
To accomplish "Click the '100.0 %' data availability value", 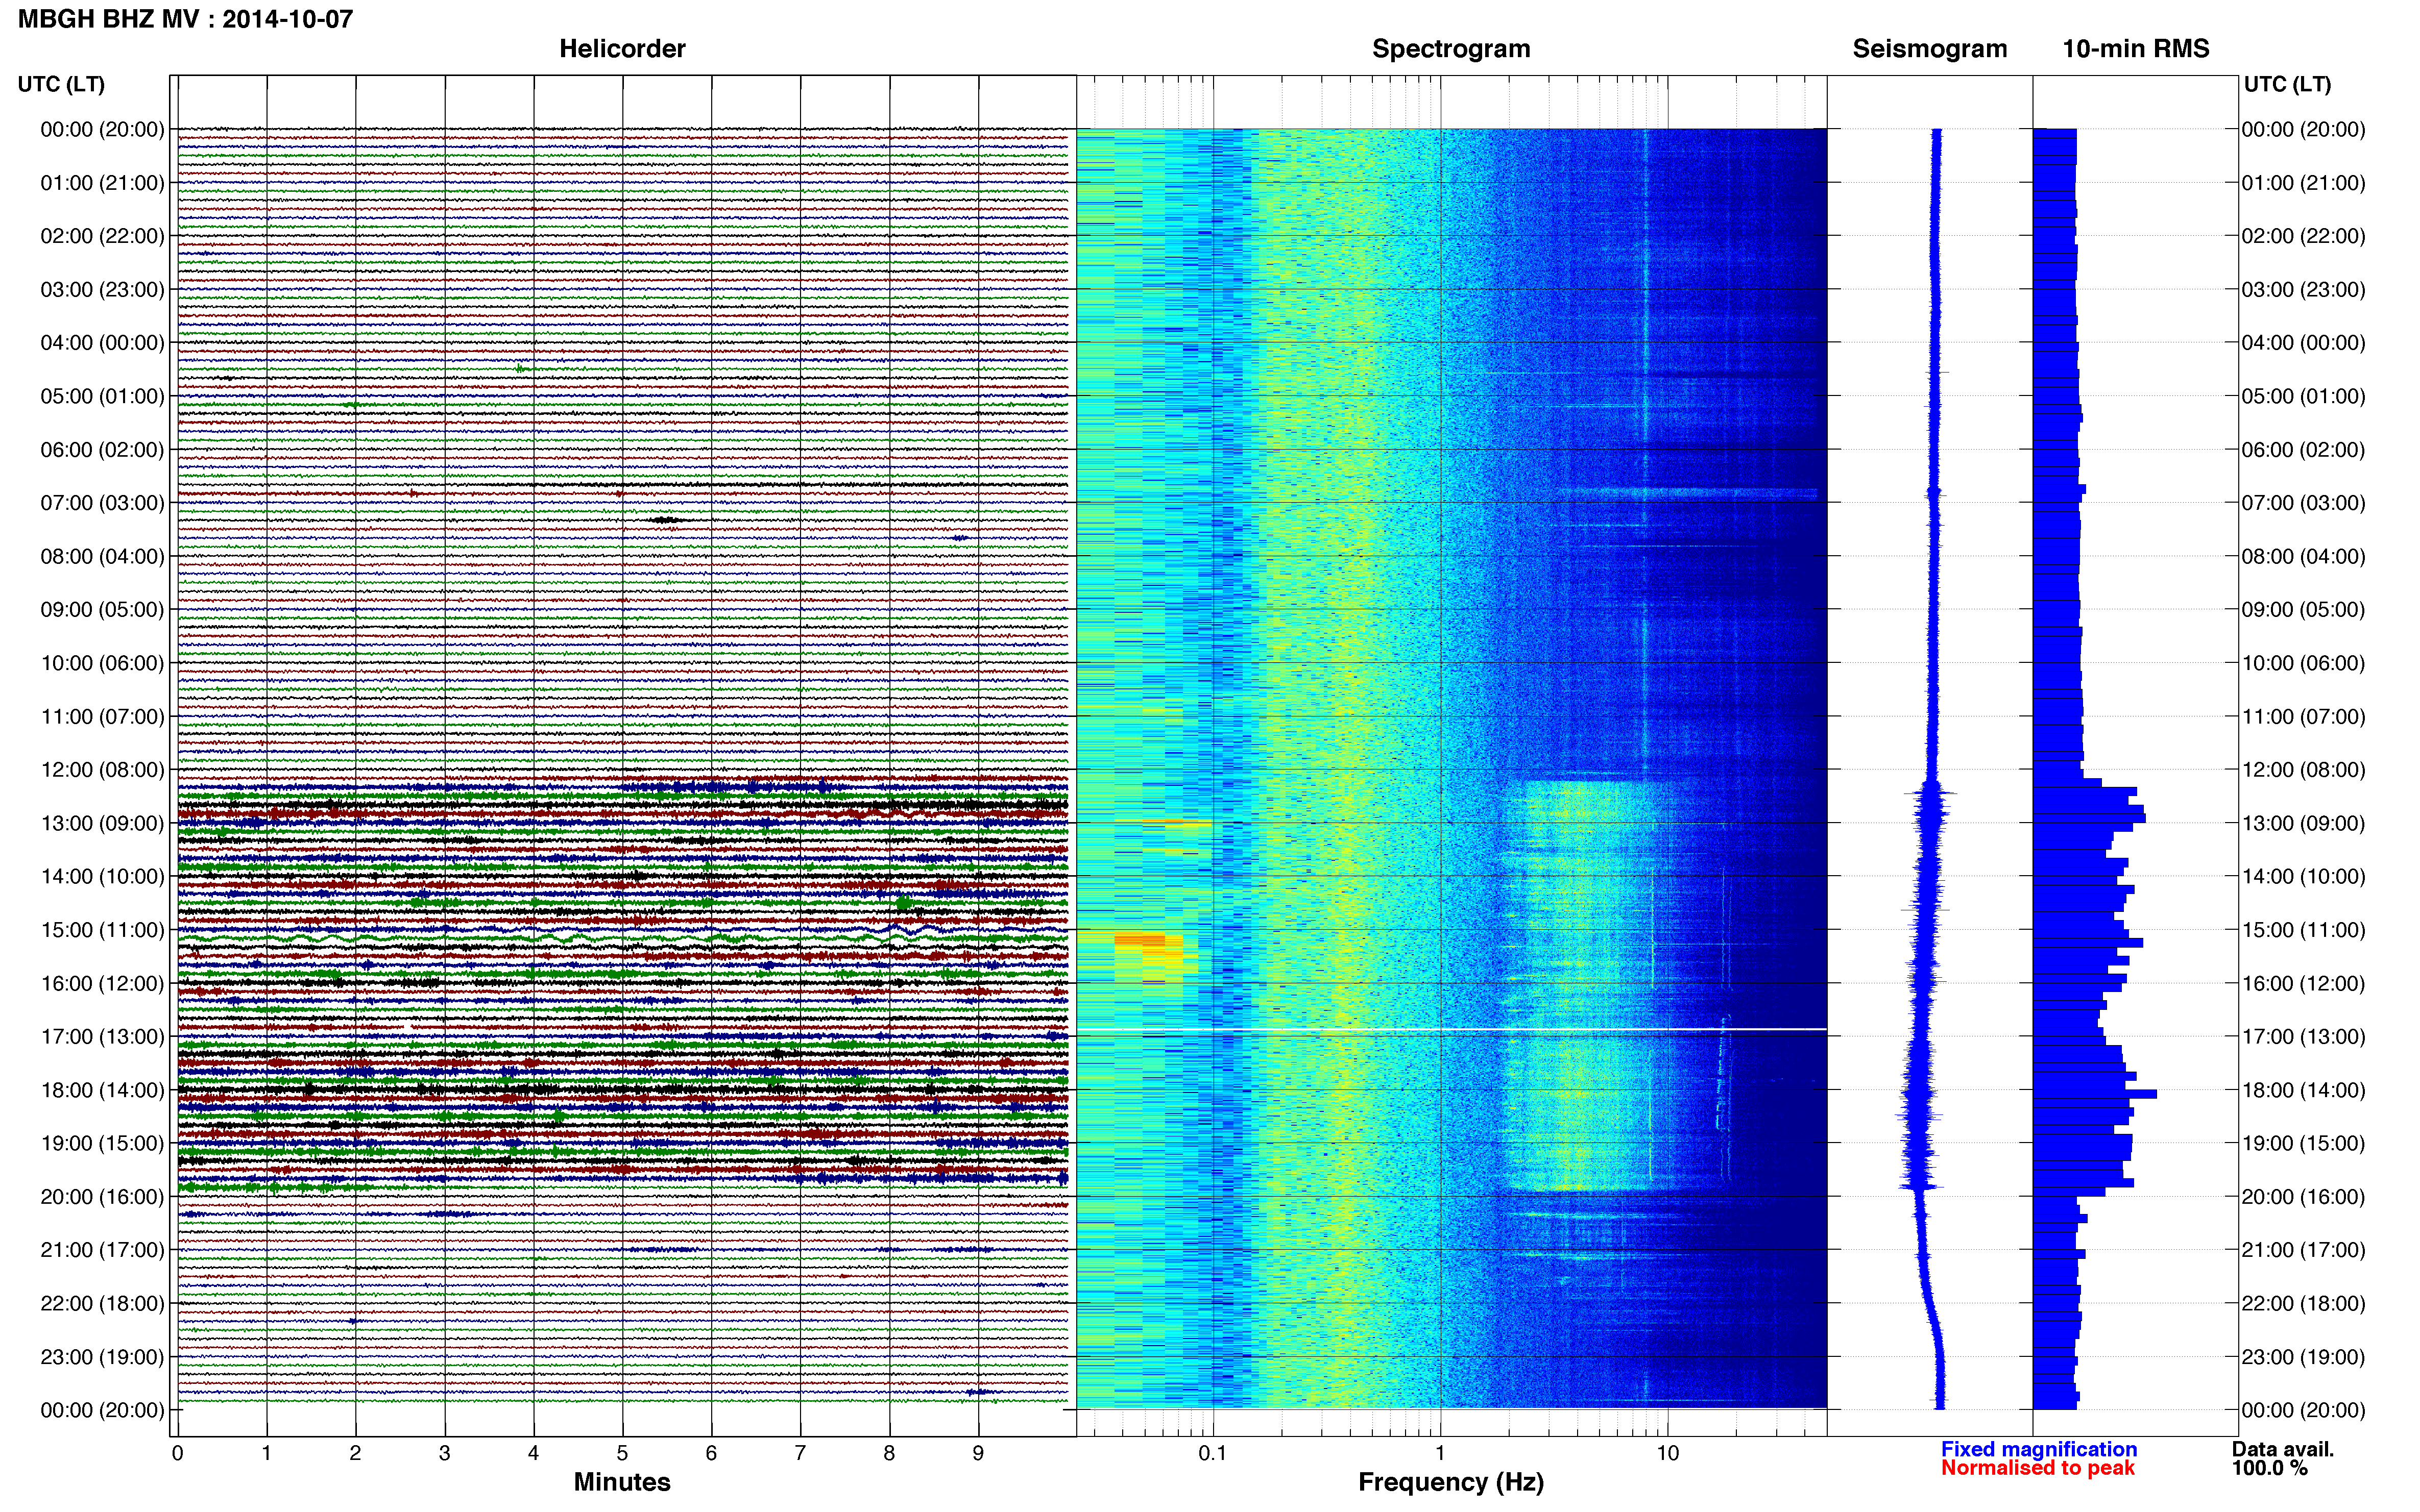I will 2270,1468.
